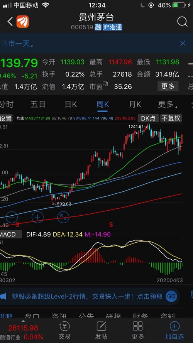
Task: Open the 交易 trade icon
Action: pyautogui.click(x=64, y=330)
